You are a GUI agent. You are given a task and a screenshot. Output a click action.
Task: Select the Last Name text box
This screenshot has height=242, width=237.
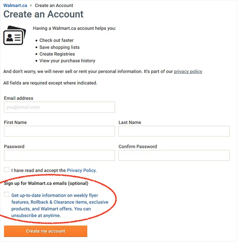174,131
